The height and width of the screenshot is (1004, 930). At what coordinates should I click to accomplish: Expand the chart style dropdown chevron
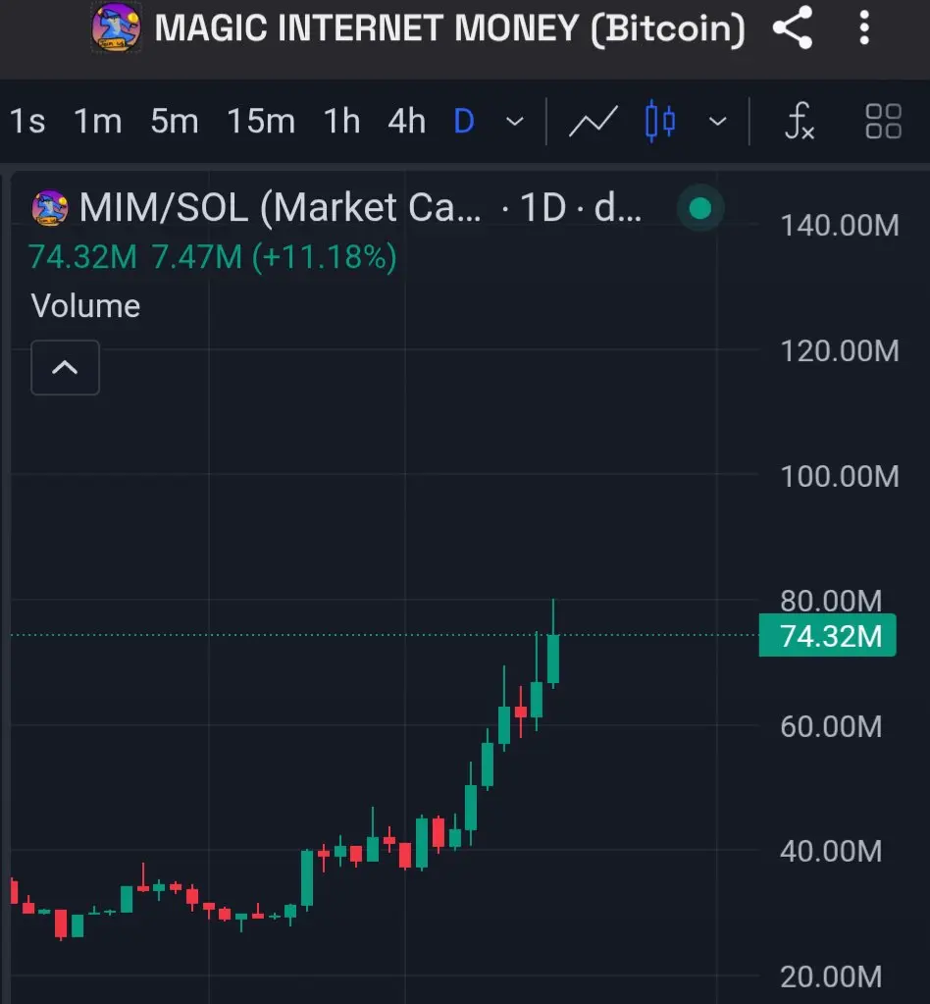pyautogui.click(x=717, y=121)
